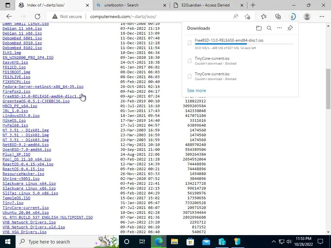This screenshot has height=248, width=331.
Task: Open the Windows Start menu
Action: click(x=8, y=242)
